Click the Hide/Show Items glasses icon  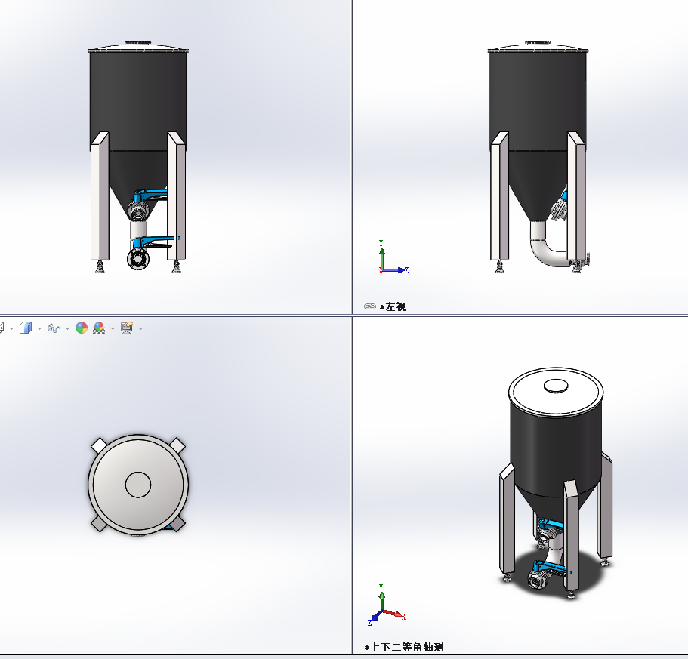54,328
